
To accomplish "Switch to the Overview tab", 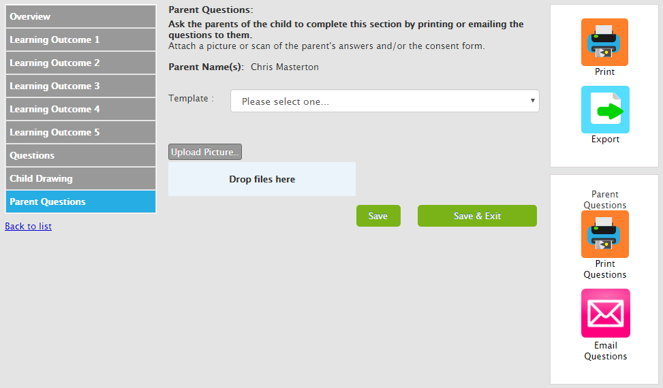I will (x=80, y=16).
